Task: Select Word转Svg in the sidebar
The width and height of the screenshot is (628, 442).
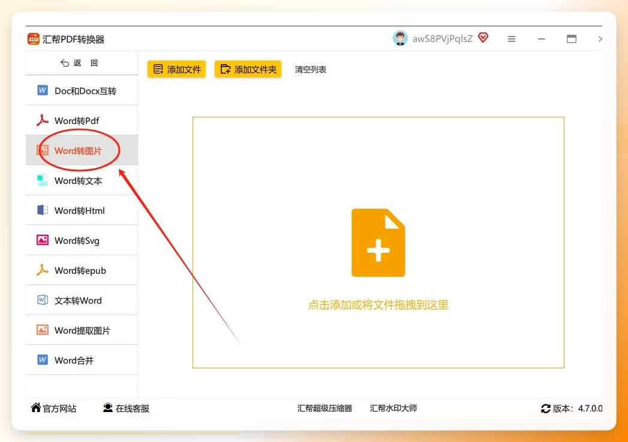Action: [x=82, y=240]
